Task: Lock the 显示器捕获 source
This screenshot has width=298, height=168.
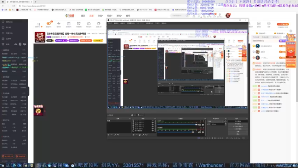Action: pyautogui.click(x=155, y=131)
